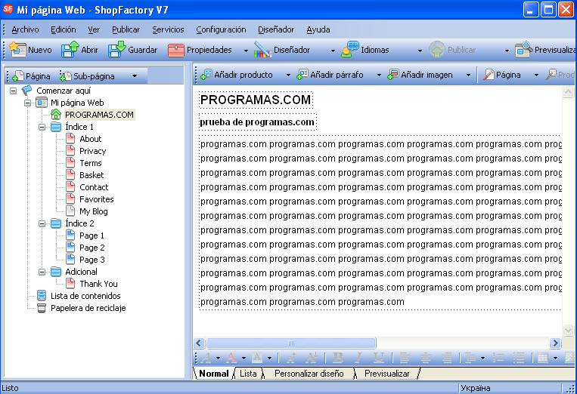The image size is (577, 394).
Task: Click the PROGRAMAS.COM page title field
Action: click(256, 100)
